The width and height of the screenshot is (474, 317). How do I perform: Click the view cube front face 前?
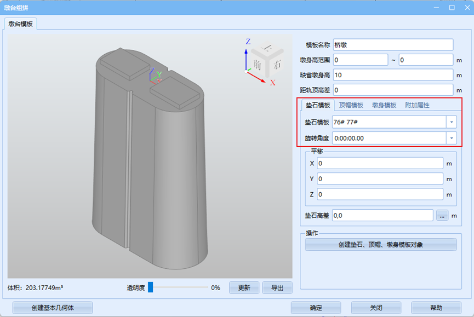point(257,65)
